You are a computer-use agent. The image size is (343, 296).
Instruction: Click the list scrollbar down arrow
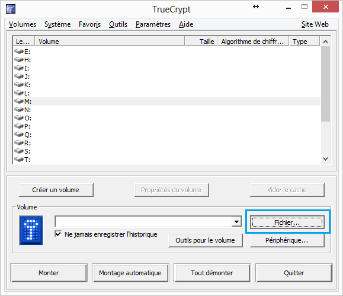[325, 159]
